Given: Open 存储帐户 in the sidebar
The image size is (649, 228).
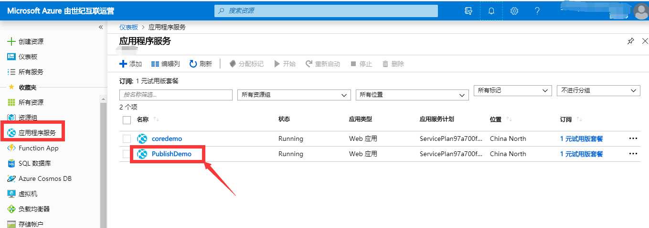Looking at the screenshot, I should (26, 224).
